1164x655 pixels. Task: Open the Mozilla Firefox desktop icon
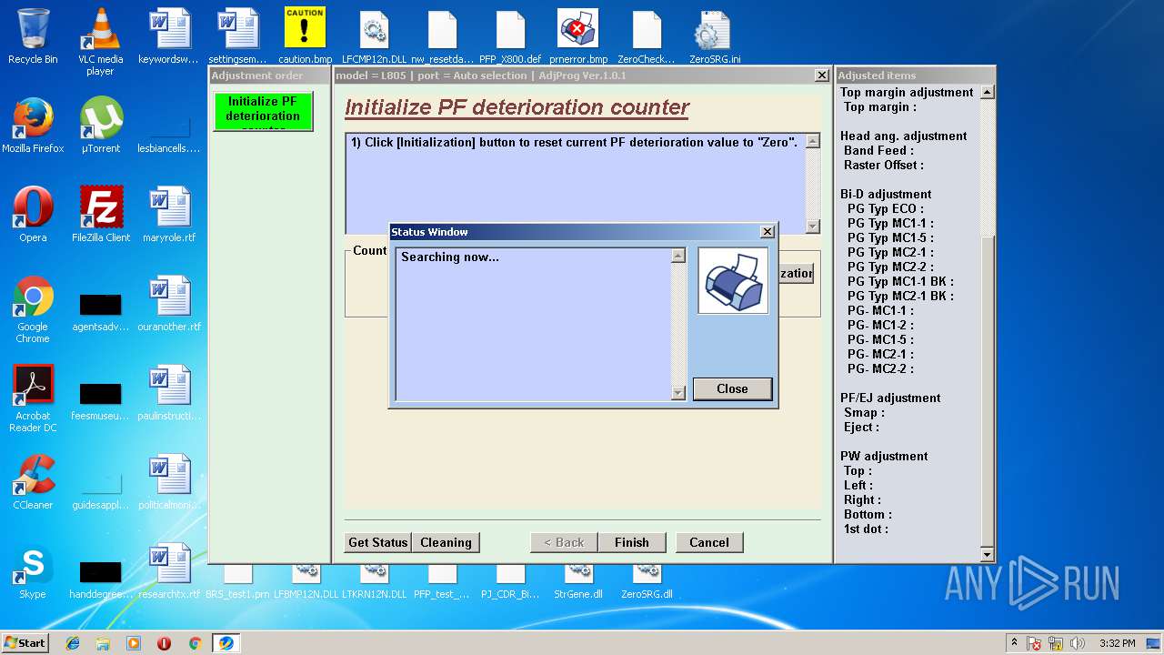point(33,126)
